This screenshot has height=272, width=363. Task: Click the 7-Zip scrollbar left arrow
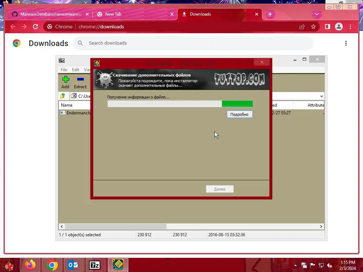(x=62, y=226)
